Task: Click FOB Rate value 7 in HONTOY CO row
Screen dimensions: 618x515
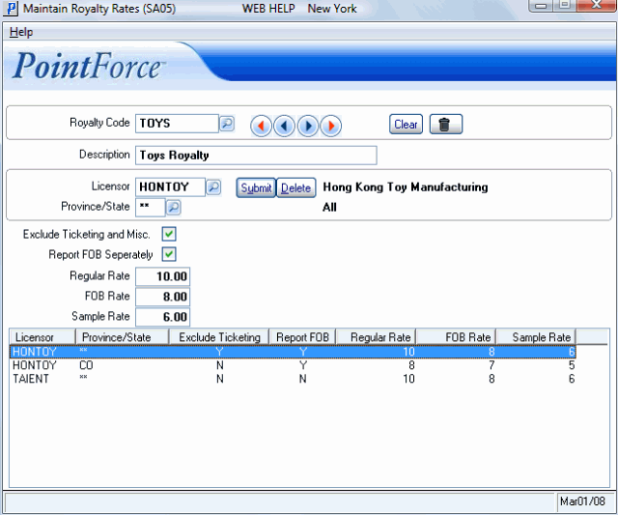Action: tap(492, 365)
